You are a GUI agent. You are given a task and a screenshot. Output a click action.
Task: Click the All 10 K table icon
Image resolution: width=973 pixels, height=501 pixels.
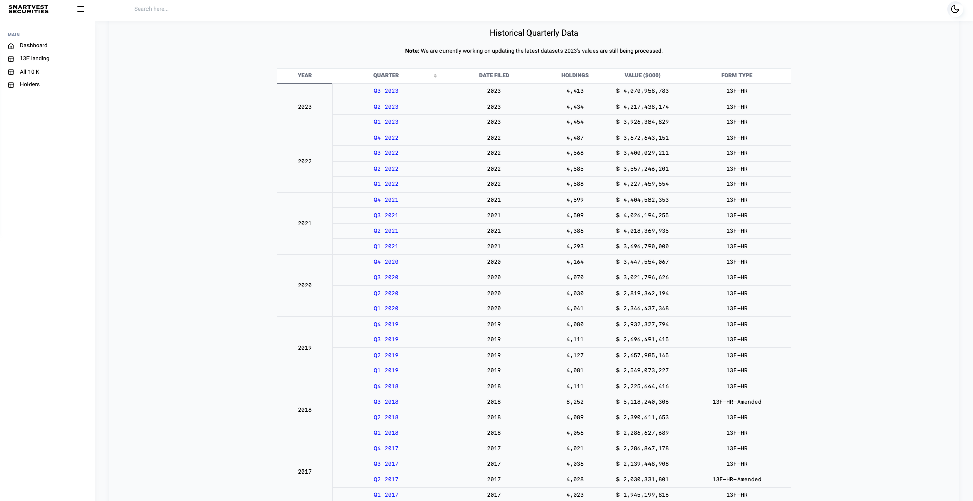(x=11, y=72)
